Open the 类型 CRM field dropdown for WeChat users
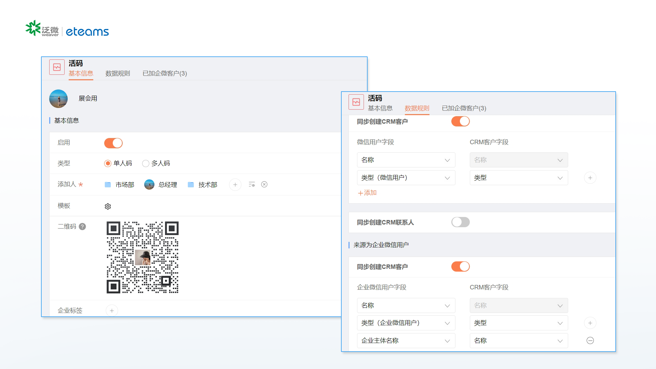 coord(519,178)
